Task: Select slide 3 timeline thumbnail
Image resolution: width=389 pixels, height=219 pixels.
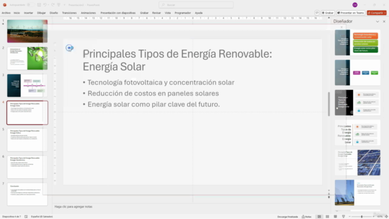Action: pos(27,85)
